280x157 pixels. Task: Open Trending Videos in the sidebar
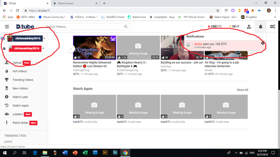[23, 80]
